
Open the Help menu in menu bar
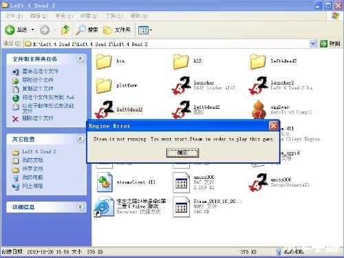tap(139, 16)
